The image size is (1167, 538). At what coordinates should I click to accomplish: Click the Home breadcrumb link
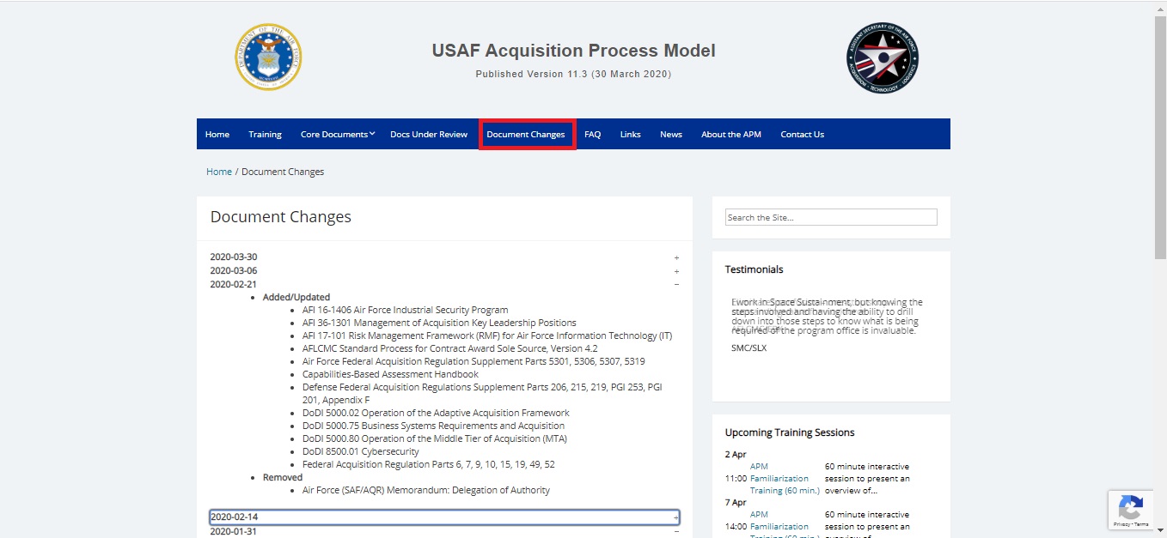[x=218, y=171]
